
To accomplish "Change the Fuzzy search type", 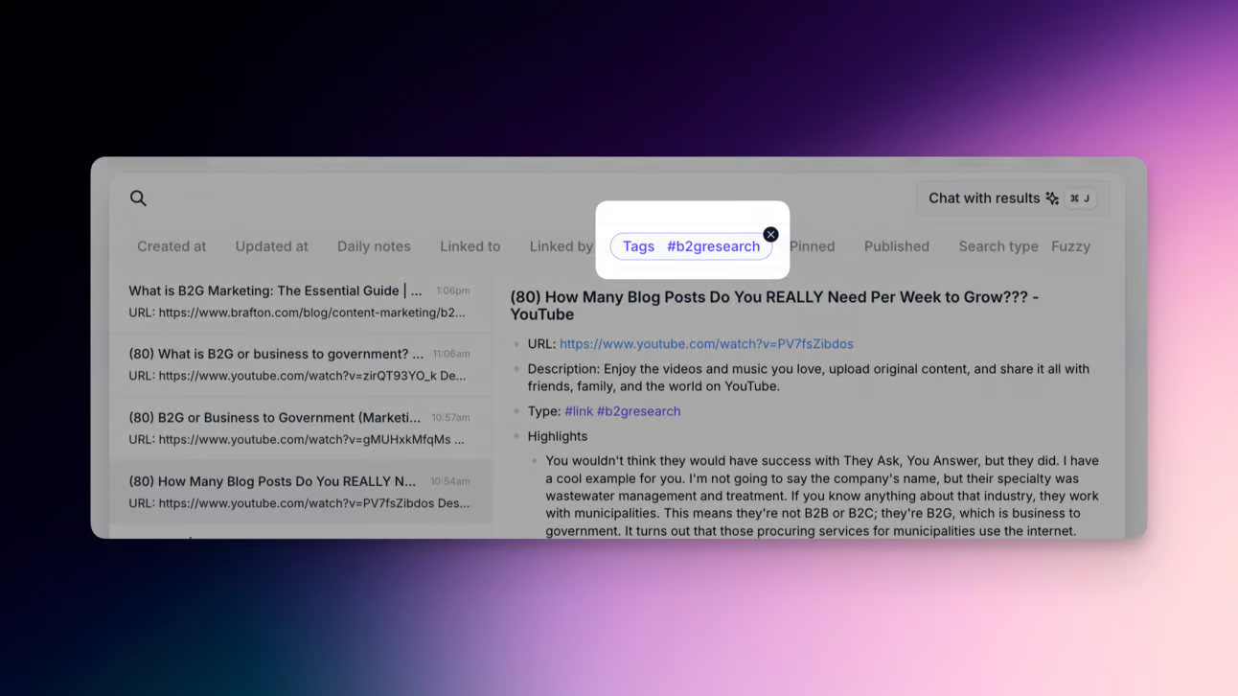I will click(x=1070, y=245).
